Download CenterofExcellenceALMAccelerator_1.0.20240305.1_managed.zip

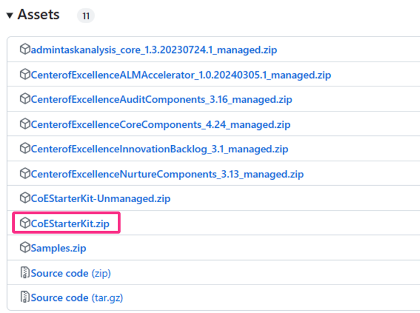point(180,75)
